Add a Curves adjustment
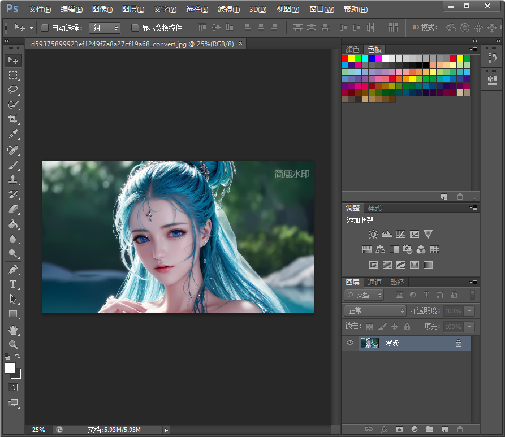The height and width of the screenshot is (437, 505). (x=400, y=233)
